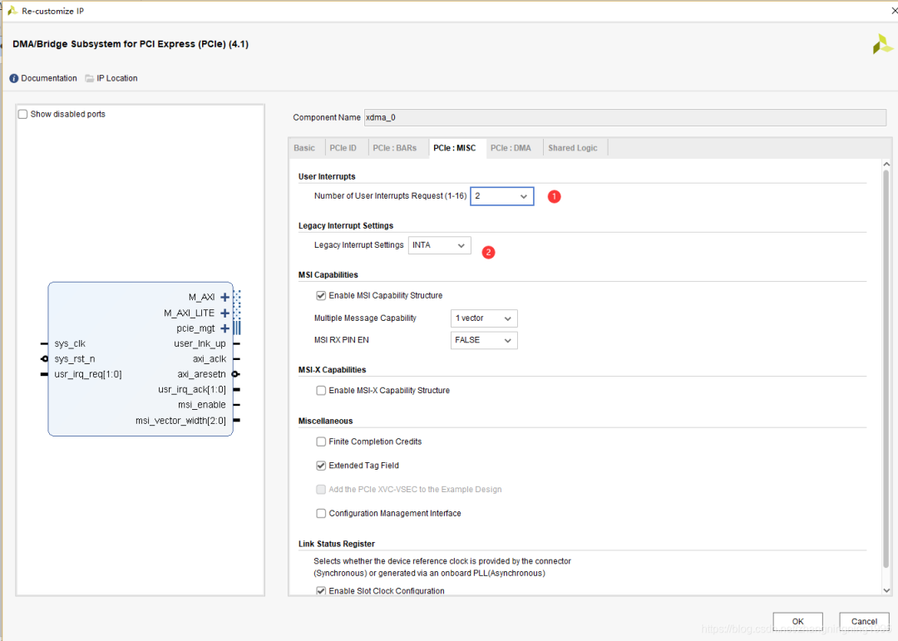Check the Finite Completion Credits option
Image resolution: width=898 pixels, height=641 pixels.
321,441
